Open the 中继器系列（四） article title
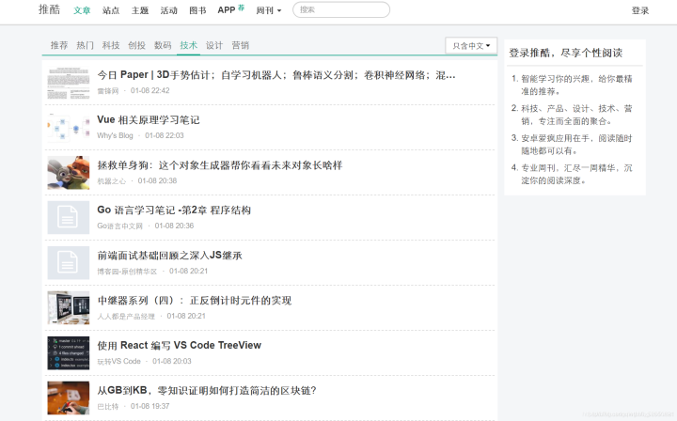Viewport: 677px width, 421px height. [195, 300]
